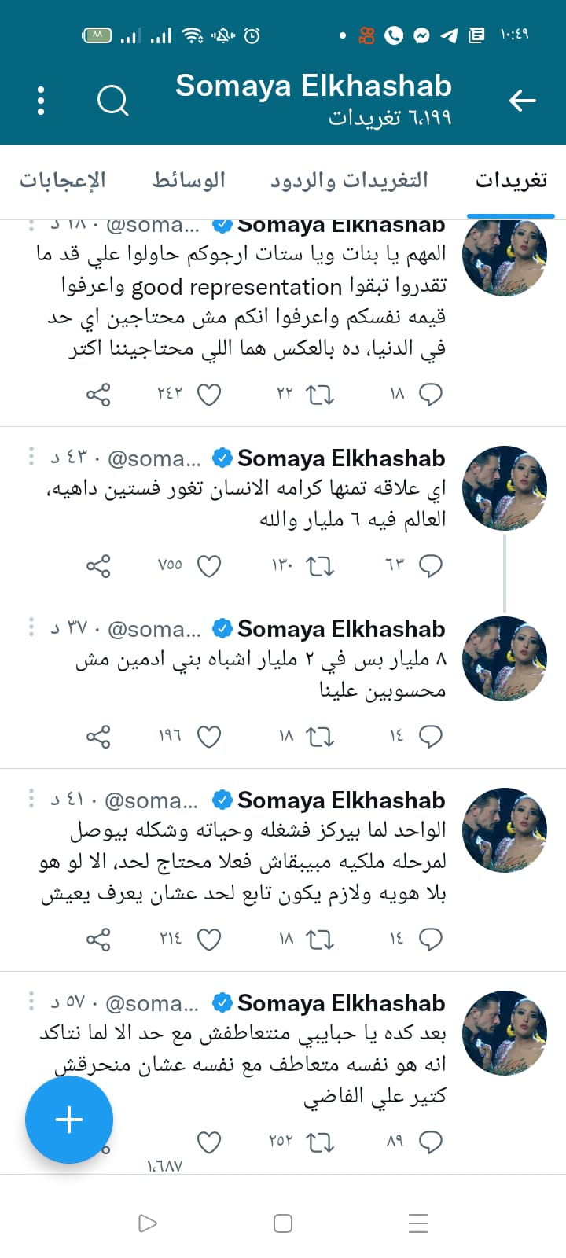Screen dimensions: 566x1258
Task: Reply to tweet with ٨٩ replies
Action: click(x=430, y=1142)
